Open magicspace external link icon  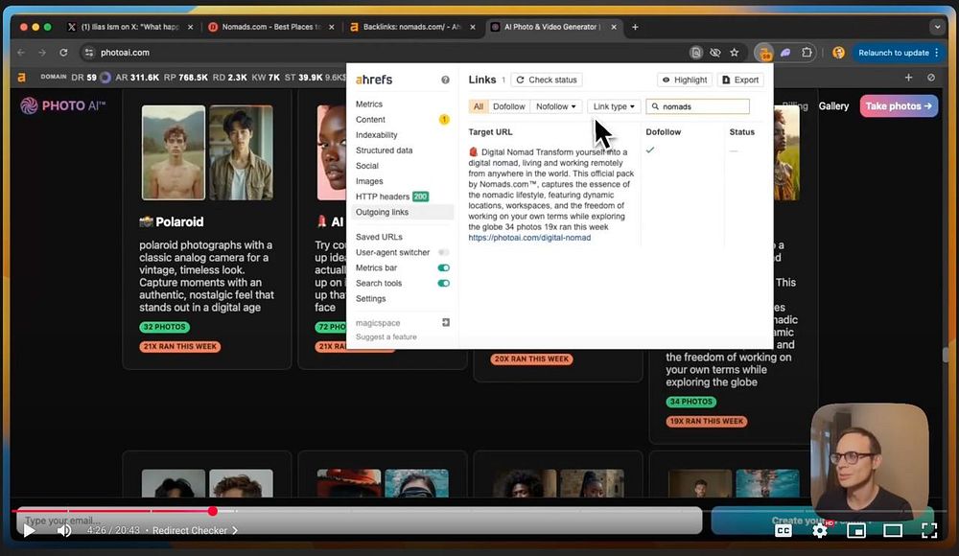click(x=446, y=322)
